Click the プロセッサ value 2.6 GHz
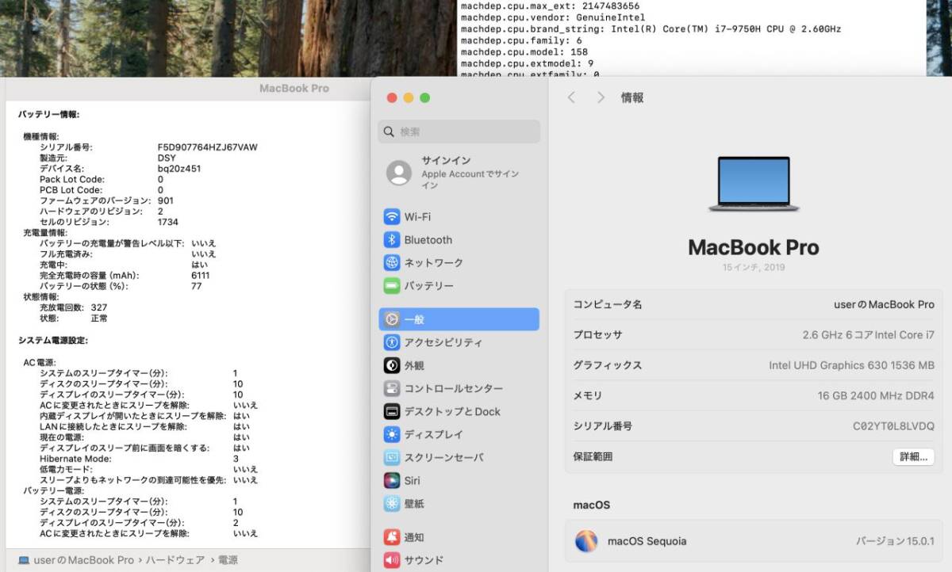Image resolution: width=952 pixels, height=572 pixels. (868, 335)
